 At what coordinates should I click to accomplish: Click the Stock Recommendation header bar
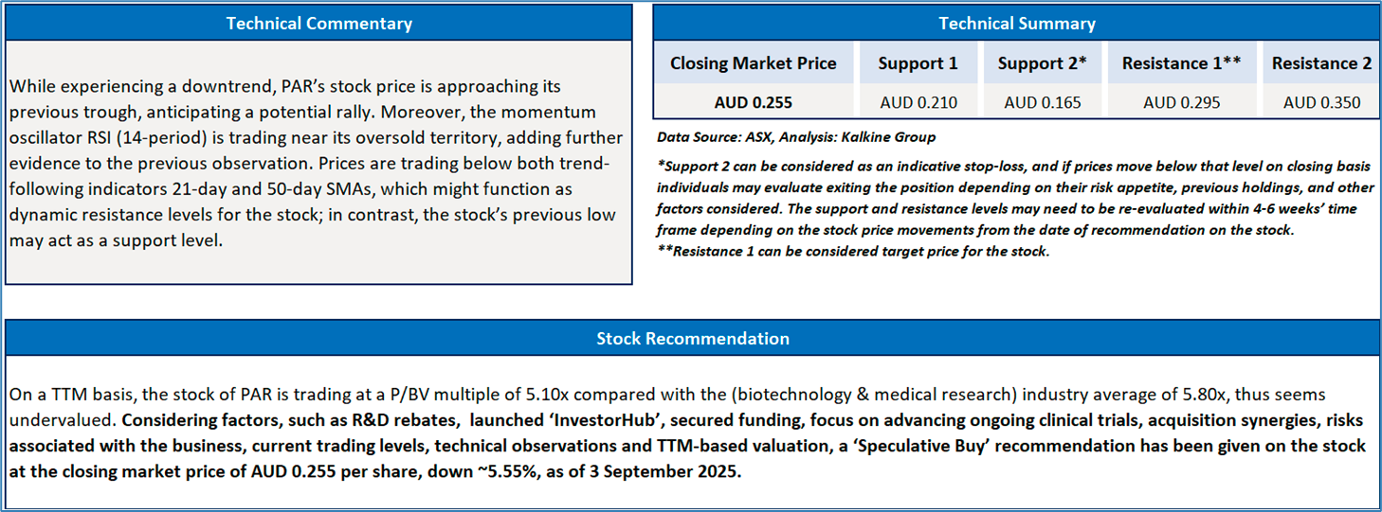click(692, 338)
